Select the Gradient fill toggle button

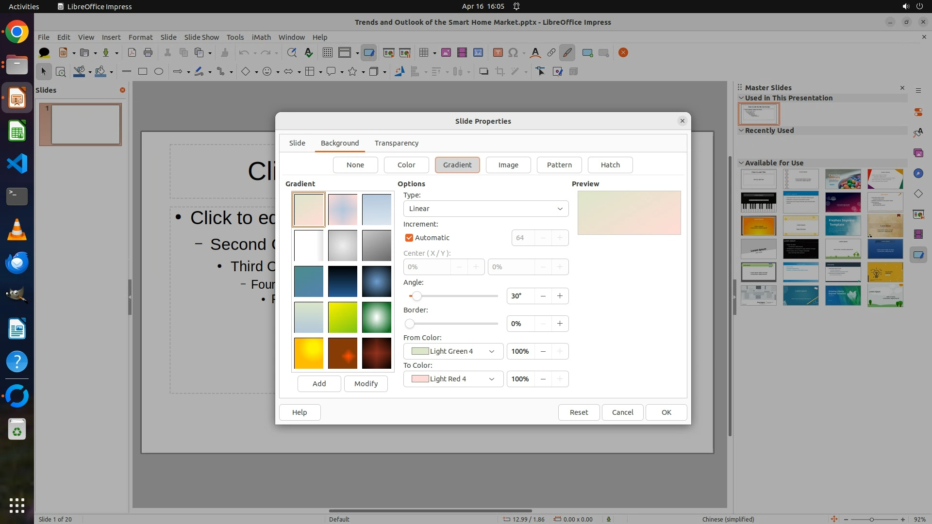click(457, 165)
